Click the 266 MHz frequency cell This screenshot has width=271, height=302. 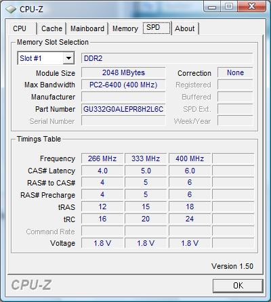pos(102,158)
